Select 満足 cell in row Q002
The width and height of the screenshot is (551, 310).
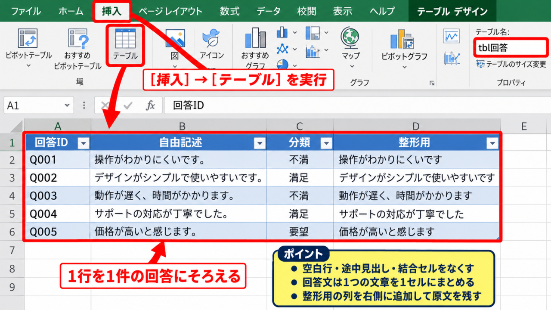click(x=300, y=178)
